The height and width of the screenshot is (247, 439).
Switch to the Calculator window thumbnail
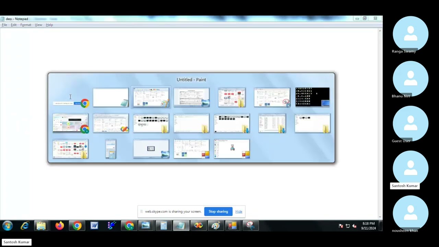coord(111,149)
